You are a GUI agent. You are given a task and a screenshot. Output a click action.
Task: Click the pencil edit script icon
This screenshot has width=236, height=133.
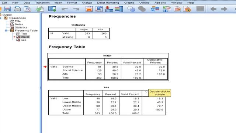[177, 9]
